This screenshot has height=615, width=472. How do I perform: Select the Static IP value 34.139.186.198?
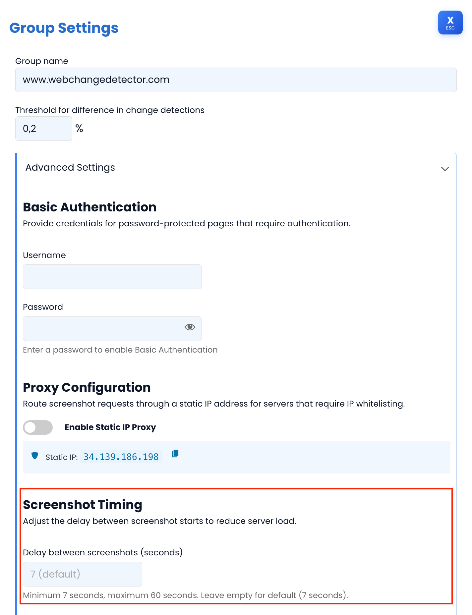coord(121,456)
